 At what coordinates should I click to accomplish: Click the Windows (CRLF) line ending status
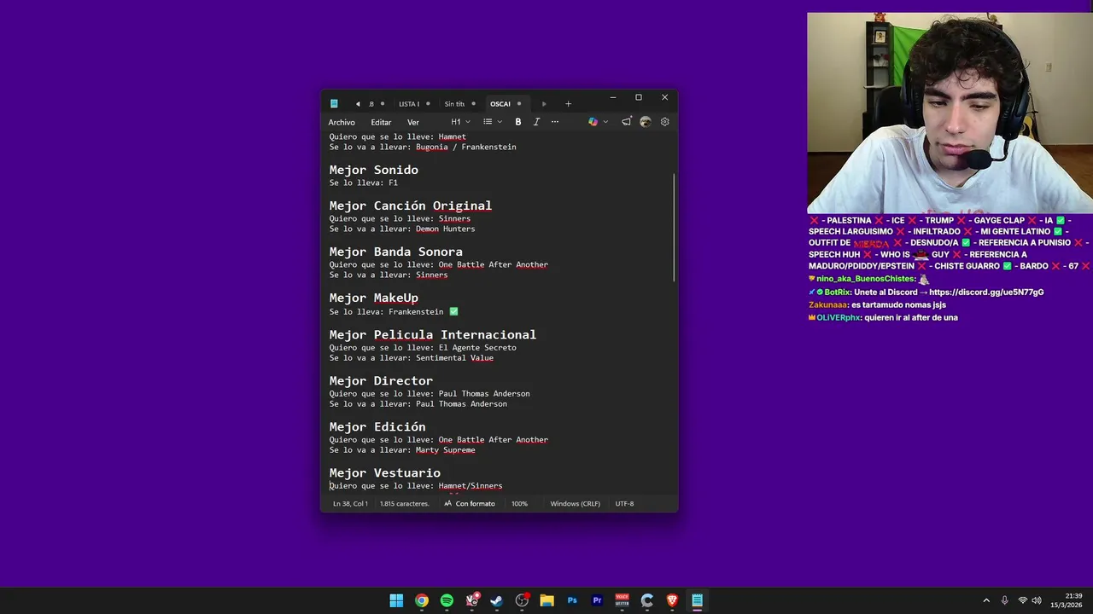pyautogui.click(x=575, y=503)
